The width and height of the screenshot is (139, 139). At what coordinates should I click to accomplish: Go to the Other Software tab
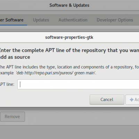(x=12, y=20)
